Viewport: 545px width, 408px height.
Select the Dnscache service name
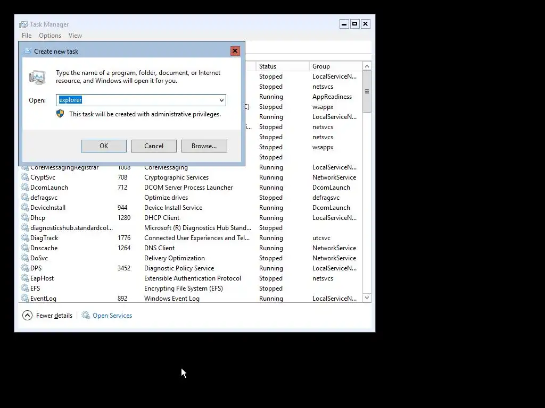(x=44, y=248)
